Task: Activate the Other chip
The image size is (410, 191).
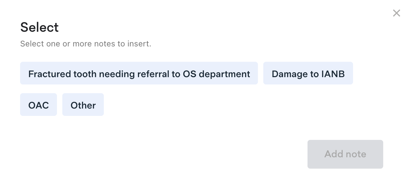Action: [83, 105]
